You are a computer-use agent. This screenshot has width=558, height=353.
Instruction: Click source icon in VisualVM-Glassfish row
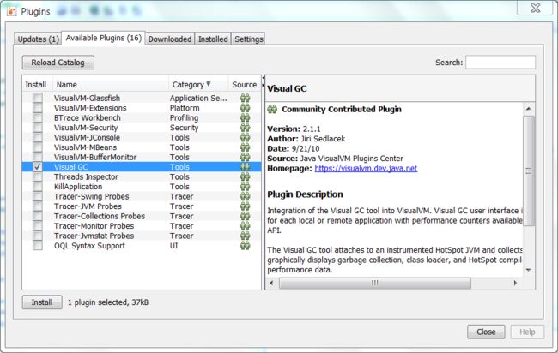(x=245, y=98)
